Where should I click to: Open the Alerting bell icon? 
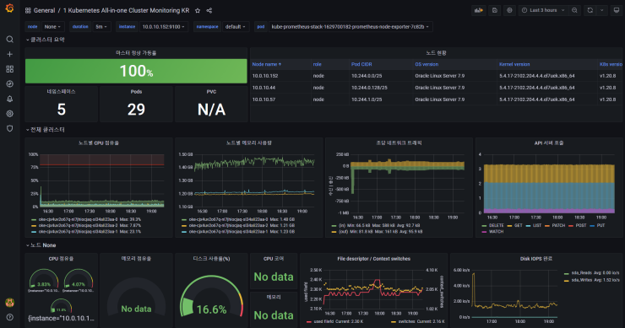(9, 99)
